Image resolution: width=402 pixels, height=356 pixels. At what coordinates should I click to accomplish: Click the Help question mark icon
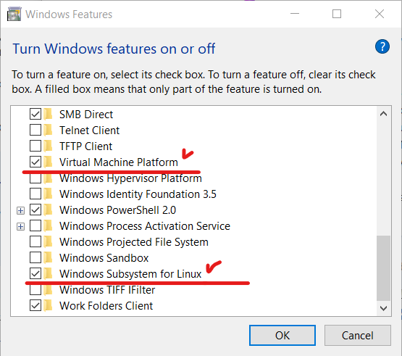click(x=382, y=46)
